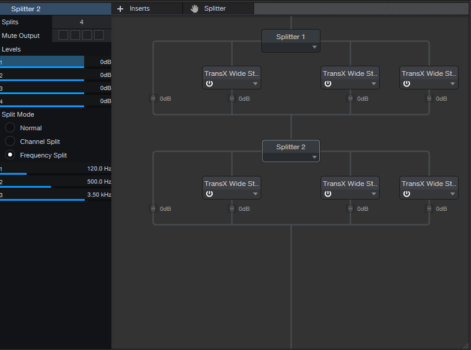Screen dimensions: 471x350
Task: Select the Normal split mode
Action: coord(10,127)
